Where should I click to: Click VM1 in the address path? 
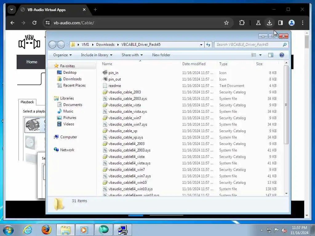coord(85,45)
